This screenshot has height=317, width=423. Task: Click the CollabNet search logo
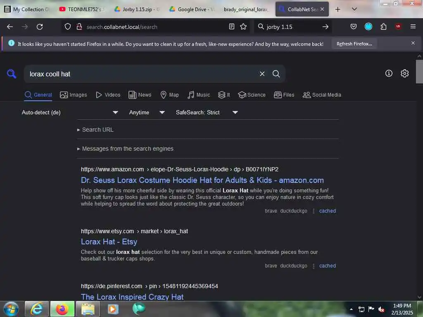(12, 73)
